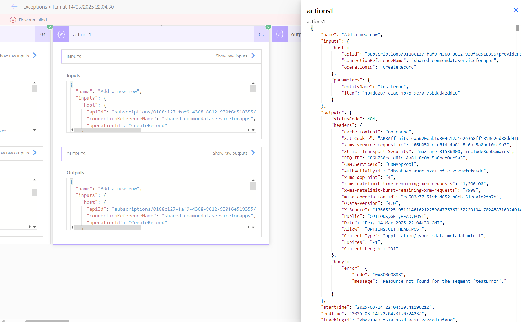This screenshot has height=322, width=522.
Task: Open Show raw inputs in actions1 card
Action: pyautogui.click(x=231, y=56)
